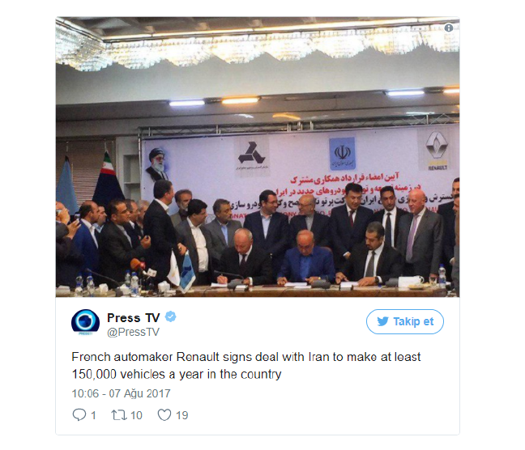Open the Press TV display name link
This screenshot has height=450, width=525.
pyautogui.click(x=133, y=317)
